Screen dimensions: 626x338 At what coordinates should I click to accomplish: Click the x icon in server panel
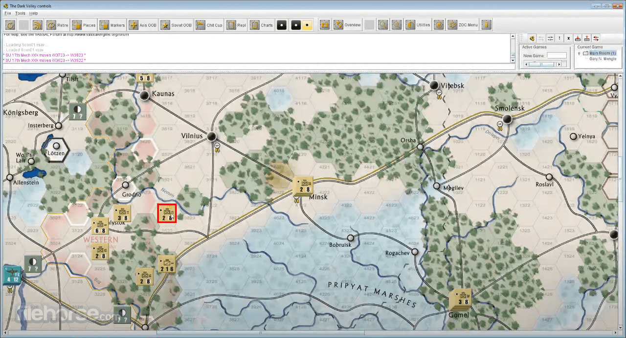click(x=568, y=38)
